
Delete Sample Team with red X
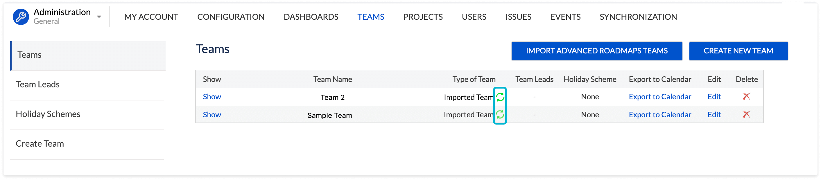746,114
